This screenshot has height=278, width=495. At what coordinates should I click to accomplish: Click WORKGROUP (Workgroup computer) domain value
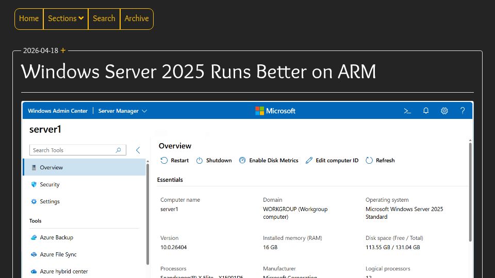click(295, 213)
